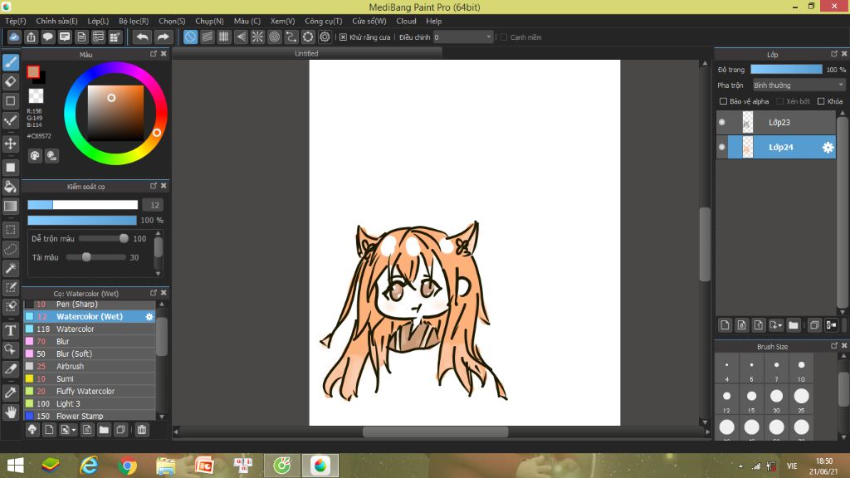Select the Lớp23 layer
The height and width of the screenshot is (478, 850).
pyautogui.click(x=776, y=123)
